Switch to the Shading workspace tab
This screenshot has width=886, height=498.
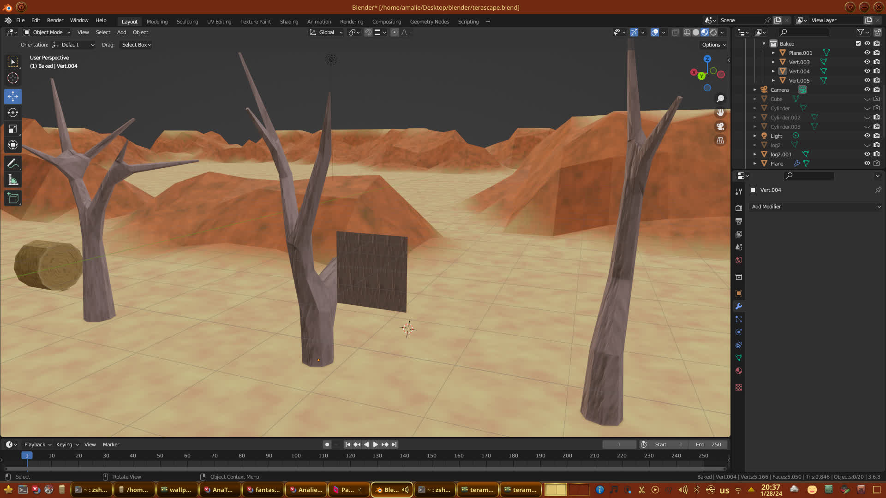click(289, 22)
